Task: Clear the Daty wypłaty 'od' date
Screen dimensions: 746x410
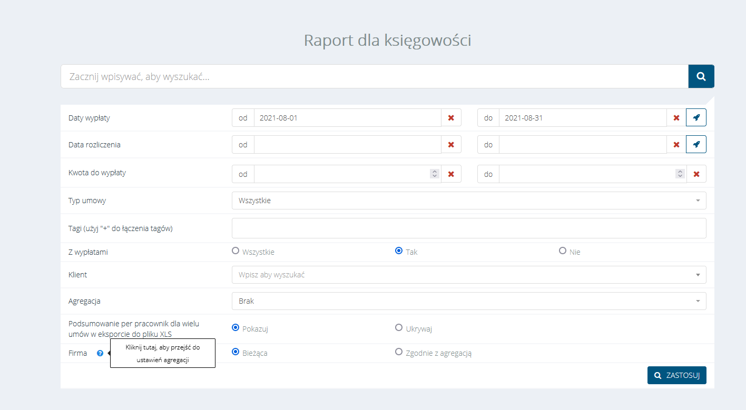Action: pyautogui.click(x=451, y=118)
